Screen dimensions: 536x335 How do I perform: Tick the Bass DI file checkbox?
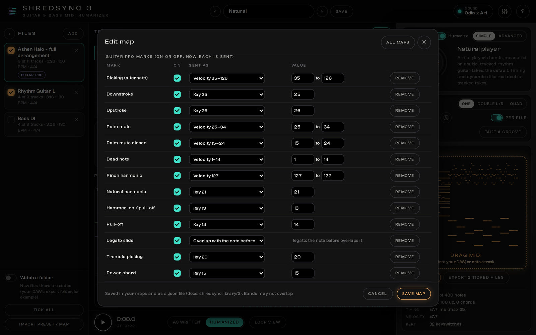(x=11, y=119)
